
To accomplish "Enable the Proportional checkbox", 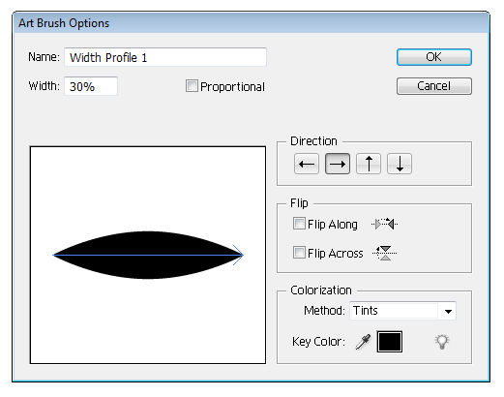I will (192, 86).
